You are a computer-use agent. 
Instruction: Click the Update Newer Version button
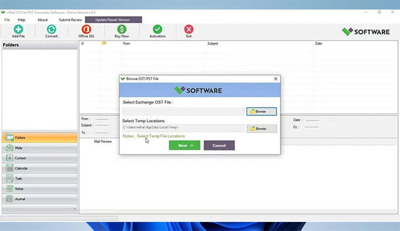pyautogui.click(x=113, y=20)
